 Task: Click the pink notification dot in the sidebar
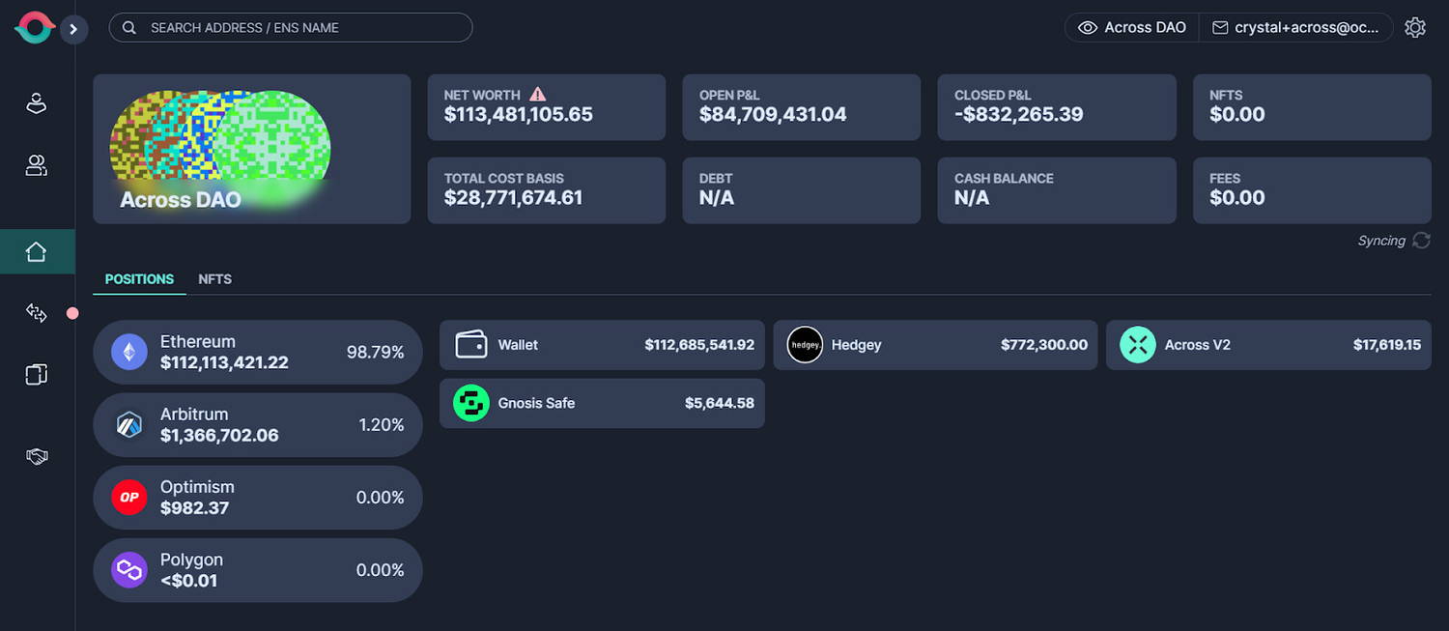(x=71, y=313)
